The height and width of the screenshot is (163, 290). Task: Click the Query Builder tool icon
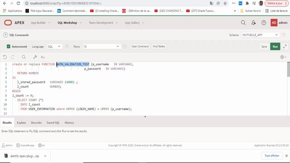point(35,57)
